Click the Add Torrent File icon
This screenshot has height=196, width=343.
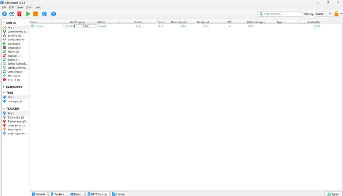tap(5, 14)
